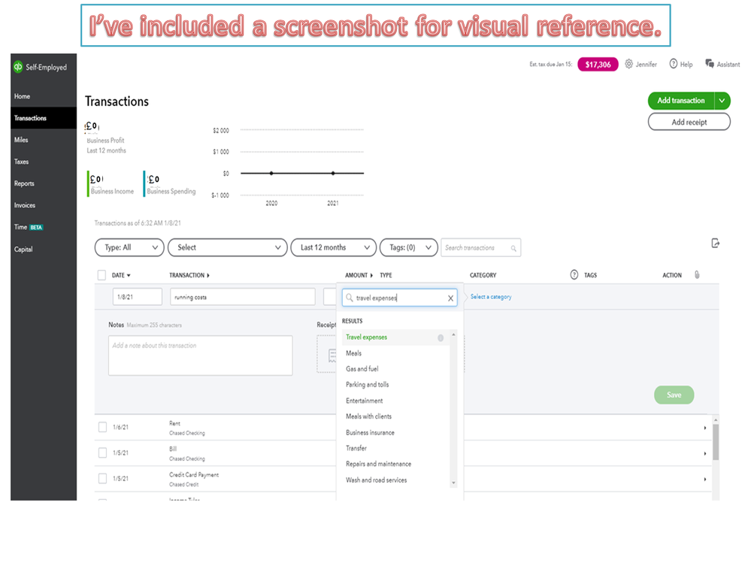Toggle the select-all transactions checkbox

[x=101, y=275]
